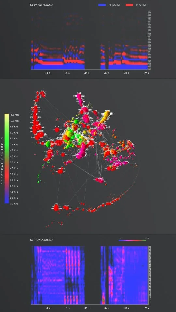The height and width of the screenshot is (312, 176).
Task: Select the 4.5 KHz scale label
Action: tap(14, 168)
